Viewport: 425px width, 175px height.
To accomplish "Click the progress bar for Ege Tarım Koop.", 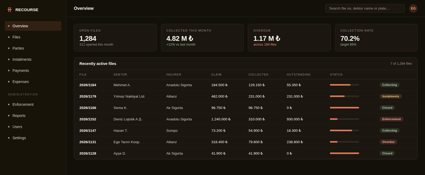I will pos(344,142).
